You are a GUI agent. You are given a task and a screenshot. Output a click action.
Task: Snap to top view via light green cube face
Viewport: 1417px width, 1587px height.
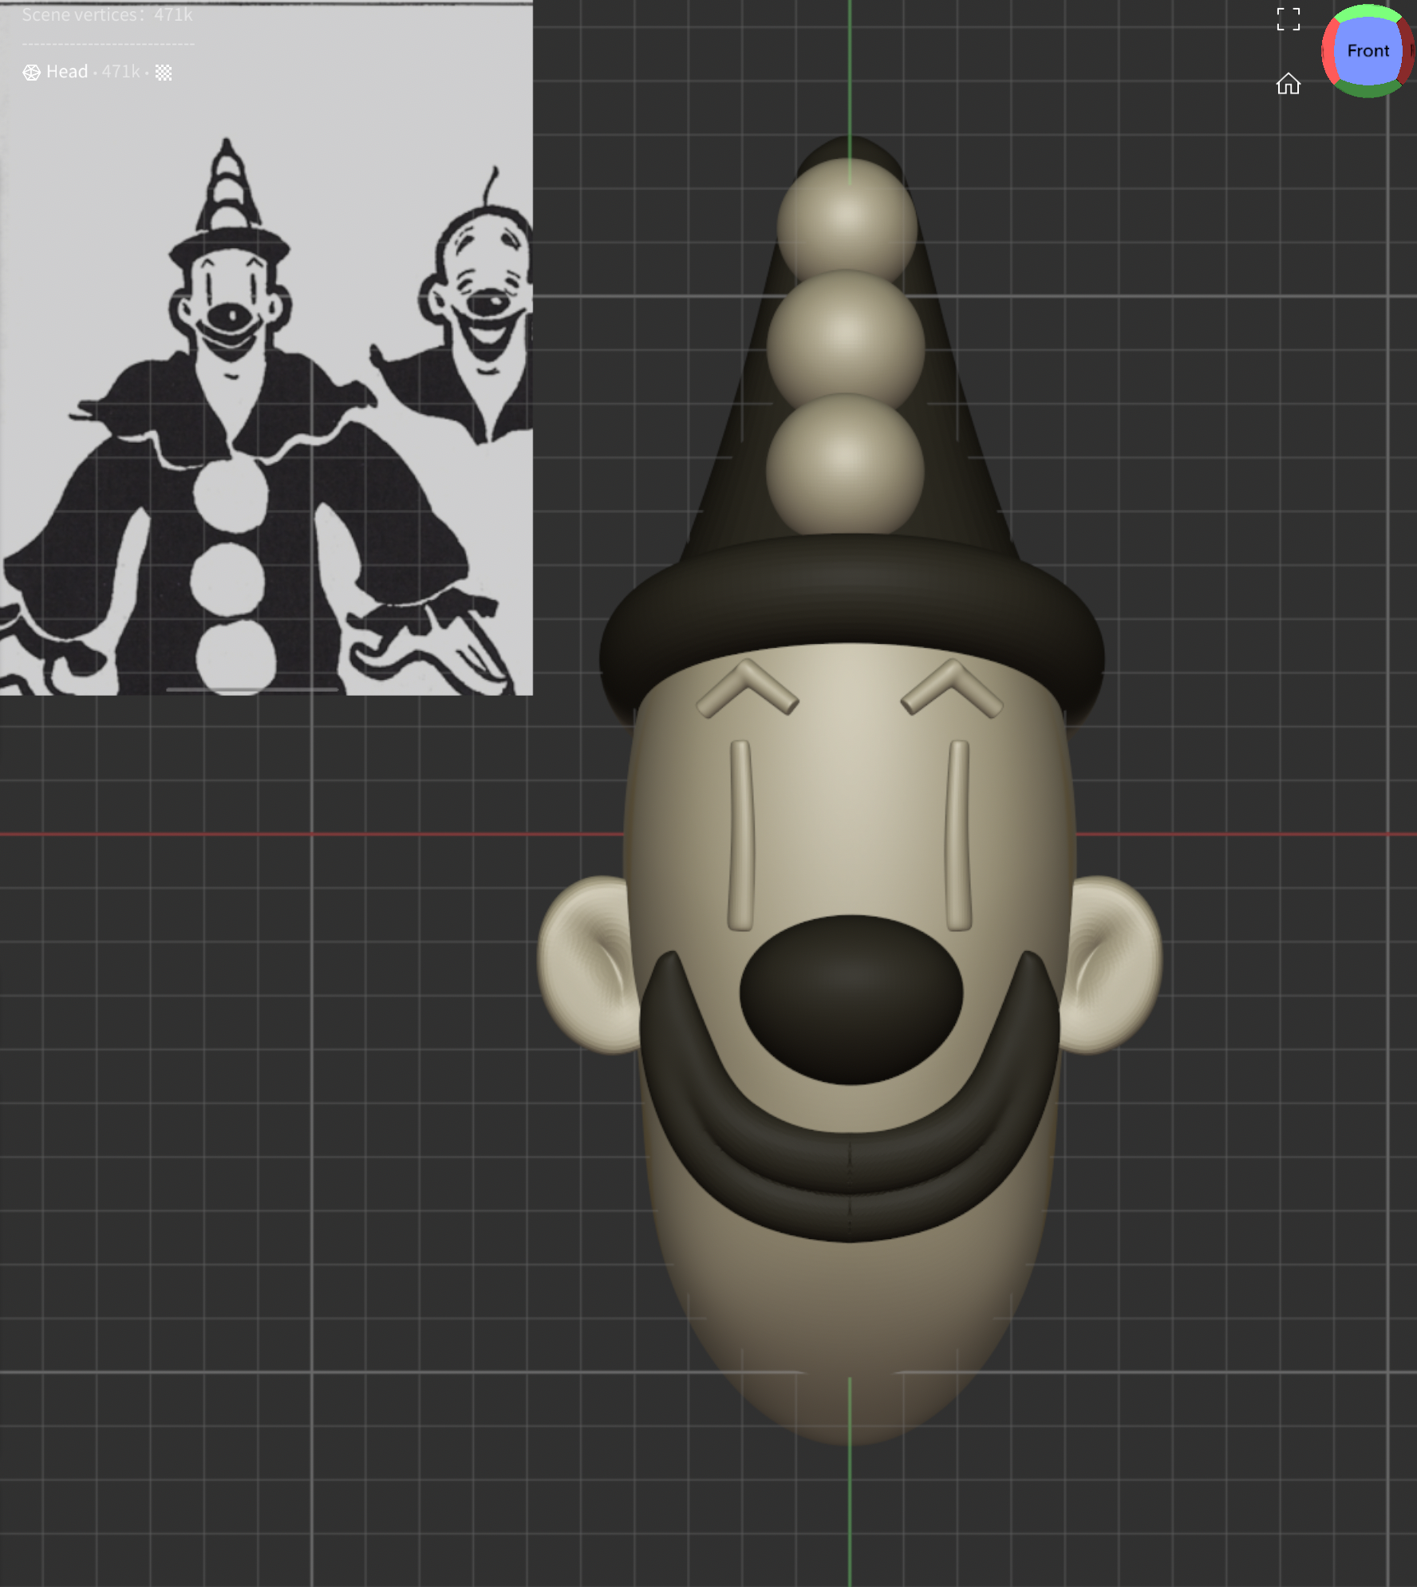[x=1368, y=11]
